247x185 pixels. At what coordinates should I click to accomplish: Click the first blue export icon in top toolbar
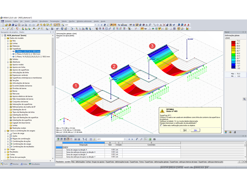pos(179,25)
